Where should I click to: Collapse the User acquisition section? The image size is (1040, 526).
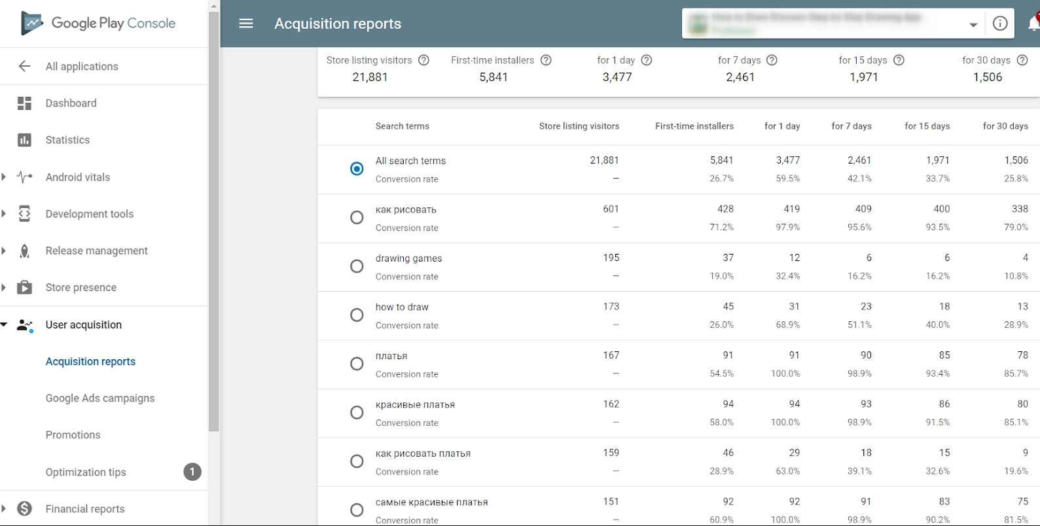(x=4, y=324)
